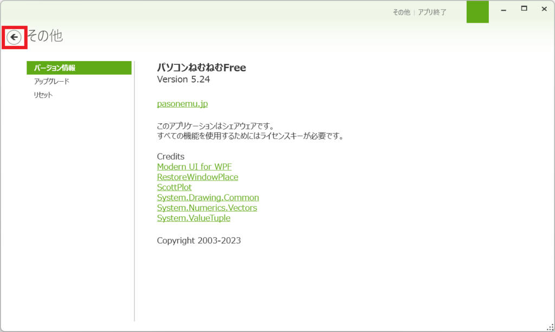Screen dimensions: 555x332
Task: Click the このアプリケーションはシェアウェアです。 line
Action: (x=216, y=126)
